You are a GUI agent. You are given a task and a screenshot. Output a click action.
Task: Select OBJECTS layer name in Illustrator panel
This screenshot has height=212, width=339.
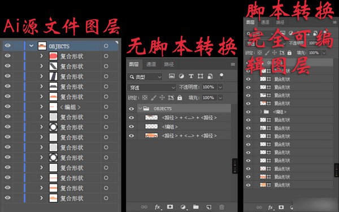tap(59, 46)
